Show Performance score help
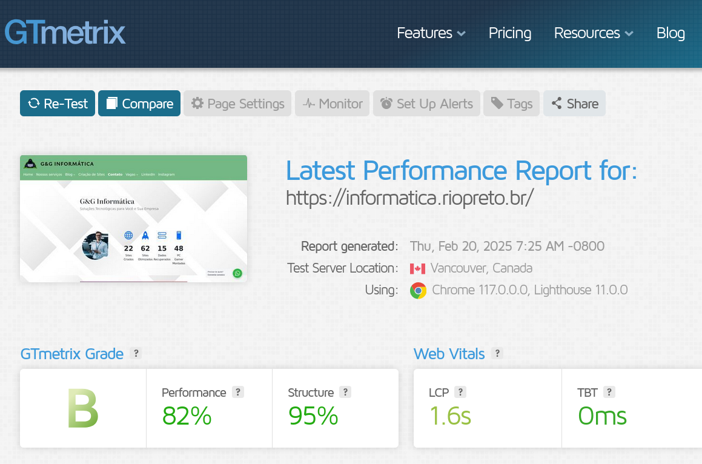 pos(238,392)
